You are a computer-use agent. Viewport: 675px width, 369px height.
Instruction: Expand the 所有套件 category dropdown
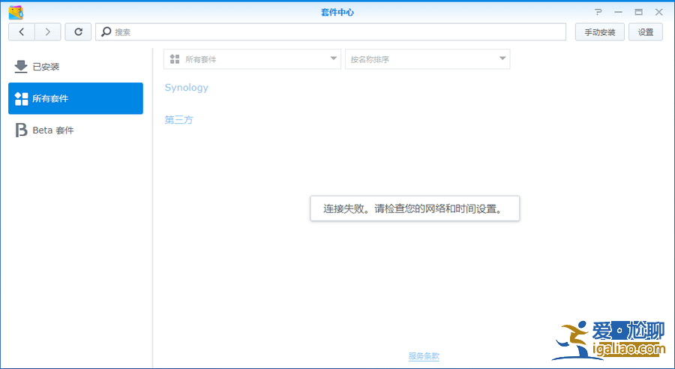[x=252, y=59]
